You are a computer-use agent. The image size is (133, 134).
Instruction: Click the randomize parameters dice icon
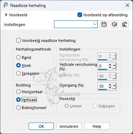[114, 24]
